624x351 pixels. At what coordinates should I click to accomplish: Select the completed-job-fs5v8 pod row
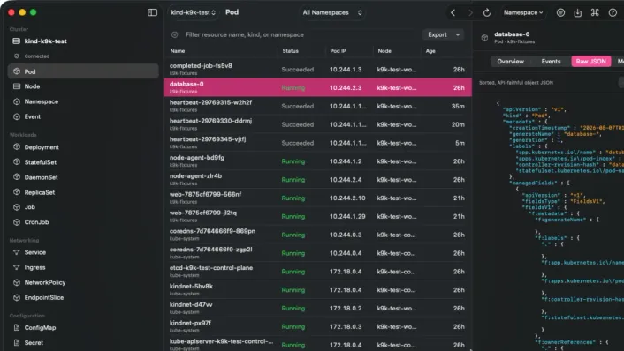(317, 69)
